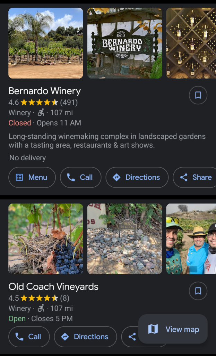Open the Bernardo Winery title
Image resolution: width=216 pixels, height=356 pixels.
(x=45, y=91)
